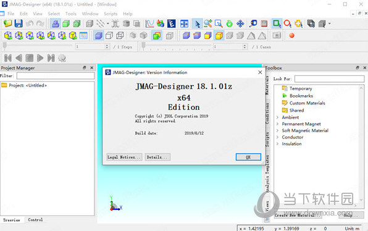Open dropdown arrow after gray cube selection icon
The width and height of the screenshot is (368, 231).
point(329,23)
